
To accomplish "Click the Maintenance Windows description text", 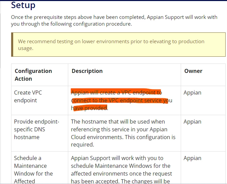I will [121, 169].
